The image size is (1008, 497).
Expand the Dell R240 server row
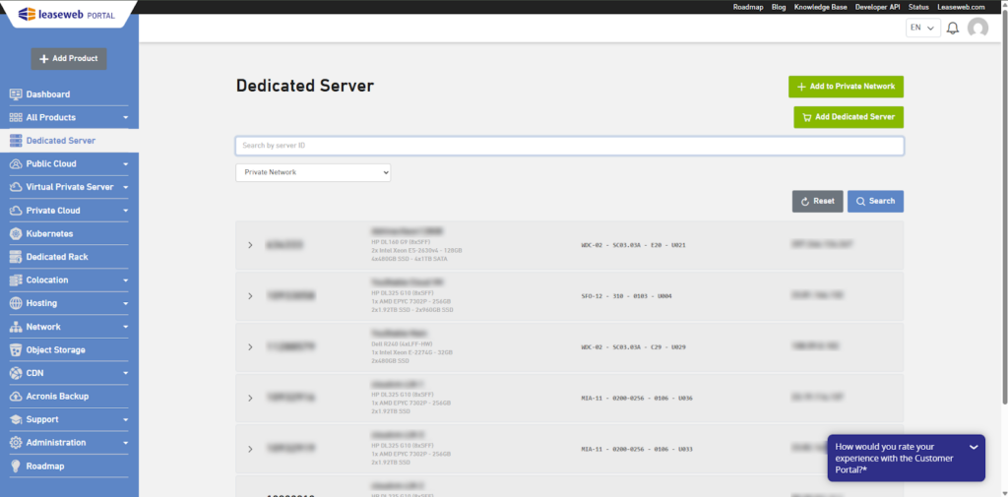[x=251, y=347]
